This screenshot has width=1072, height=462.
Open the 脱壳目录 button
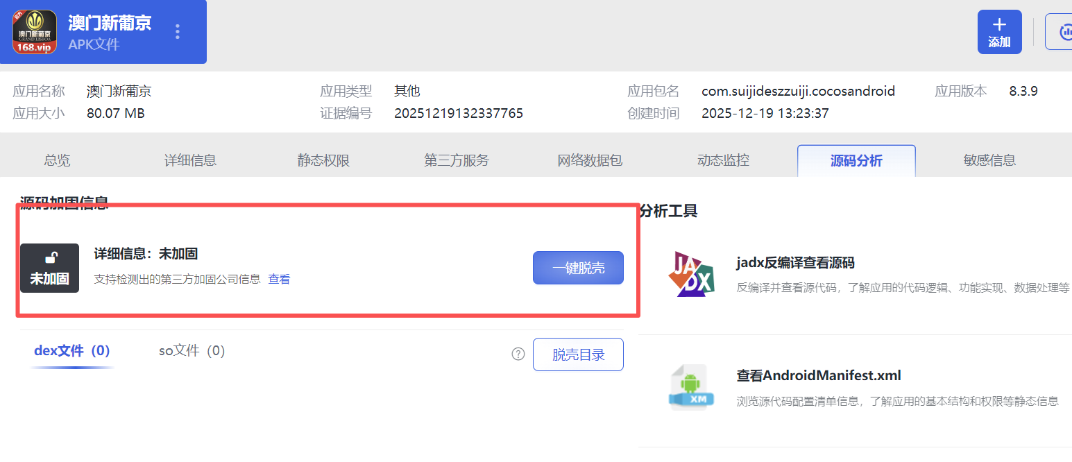(x=578, y=354)
